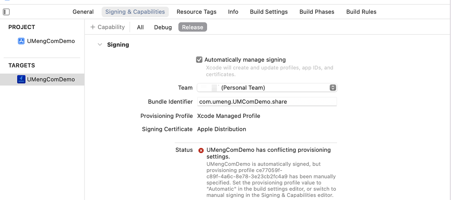Image resolution: width=451 pixels, height=200 pixels.
Task: Toggle the sidebar panel icon
Action: (x=6, y=12)
